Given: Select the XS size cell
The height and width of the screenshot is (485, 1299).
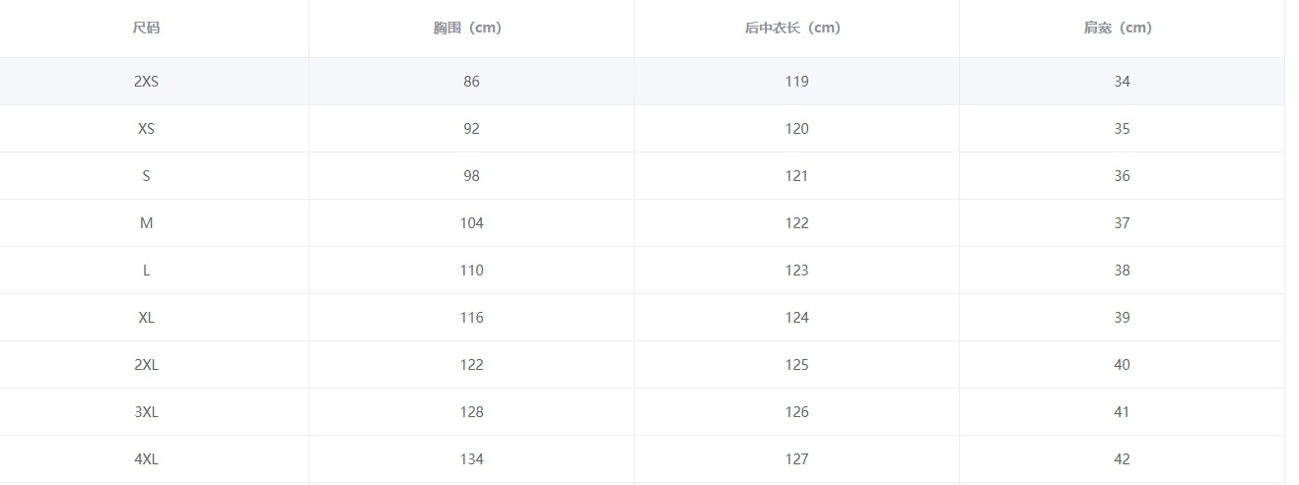Looking at the screenshot, I should [x=146, y=129].
